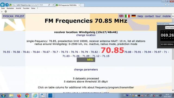Viewport: 174px width, 98px height.
Task: Click the page scrollbar up arrow
Action: [x=173, y=16]
